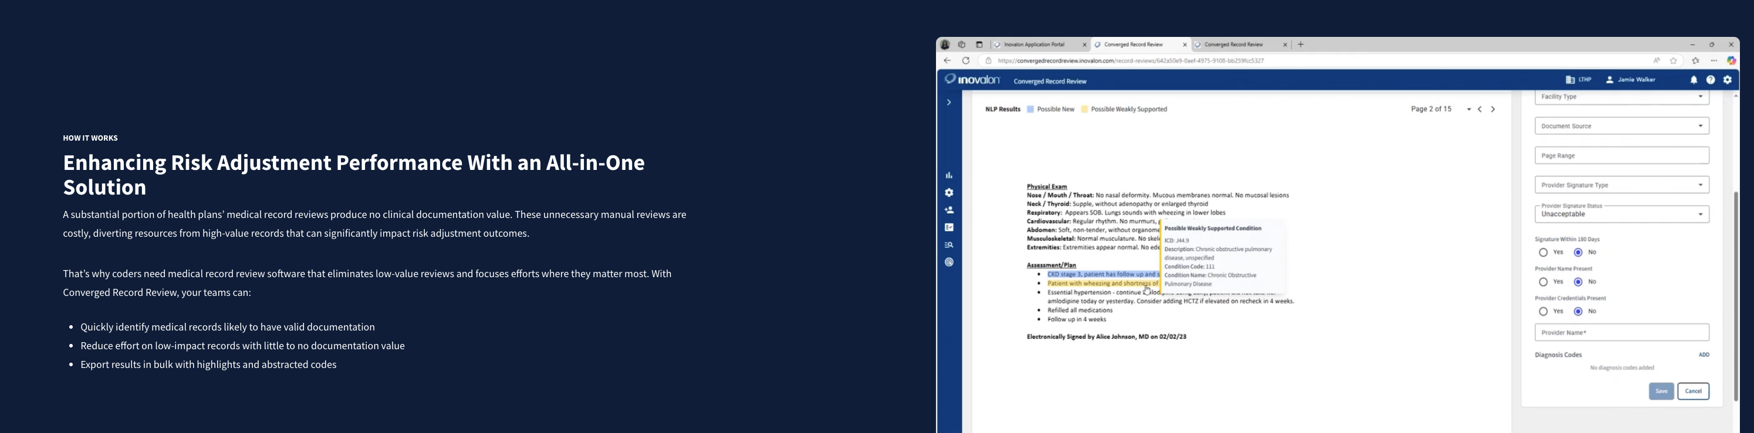The height and width of the screenshot is (433, 1754).
Task: Open the browser profile avatar
Action: [x=945, y=45]
